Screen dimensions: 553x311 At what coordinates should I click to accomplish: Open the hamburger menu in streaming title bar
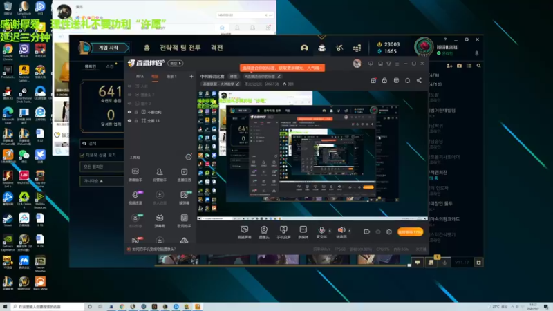(x=397, y=64)
